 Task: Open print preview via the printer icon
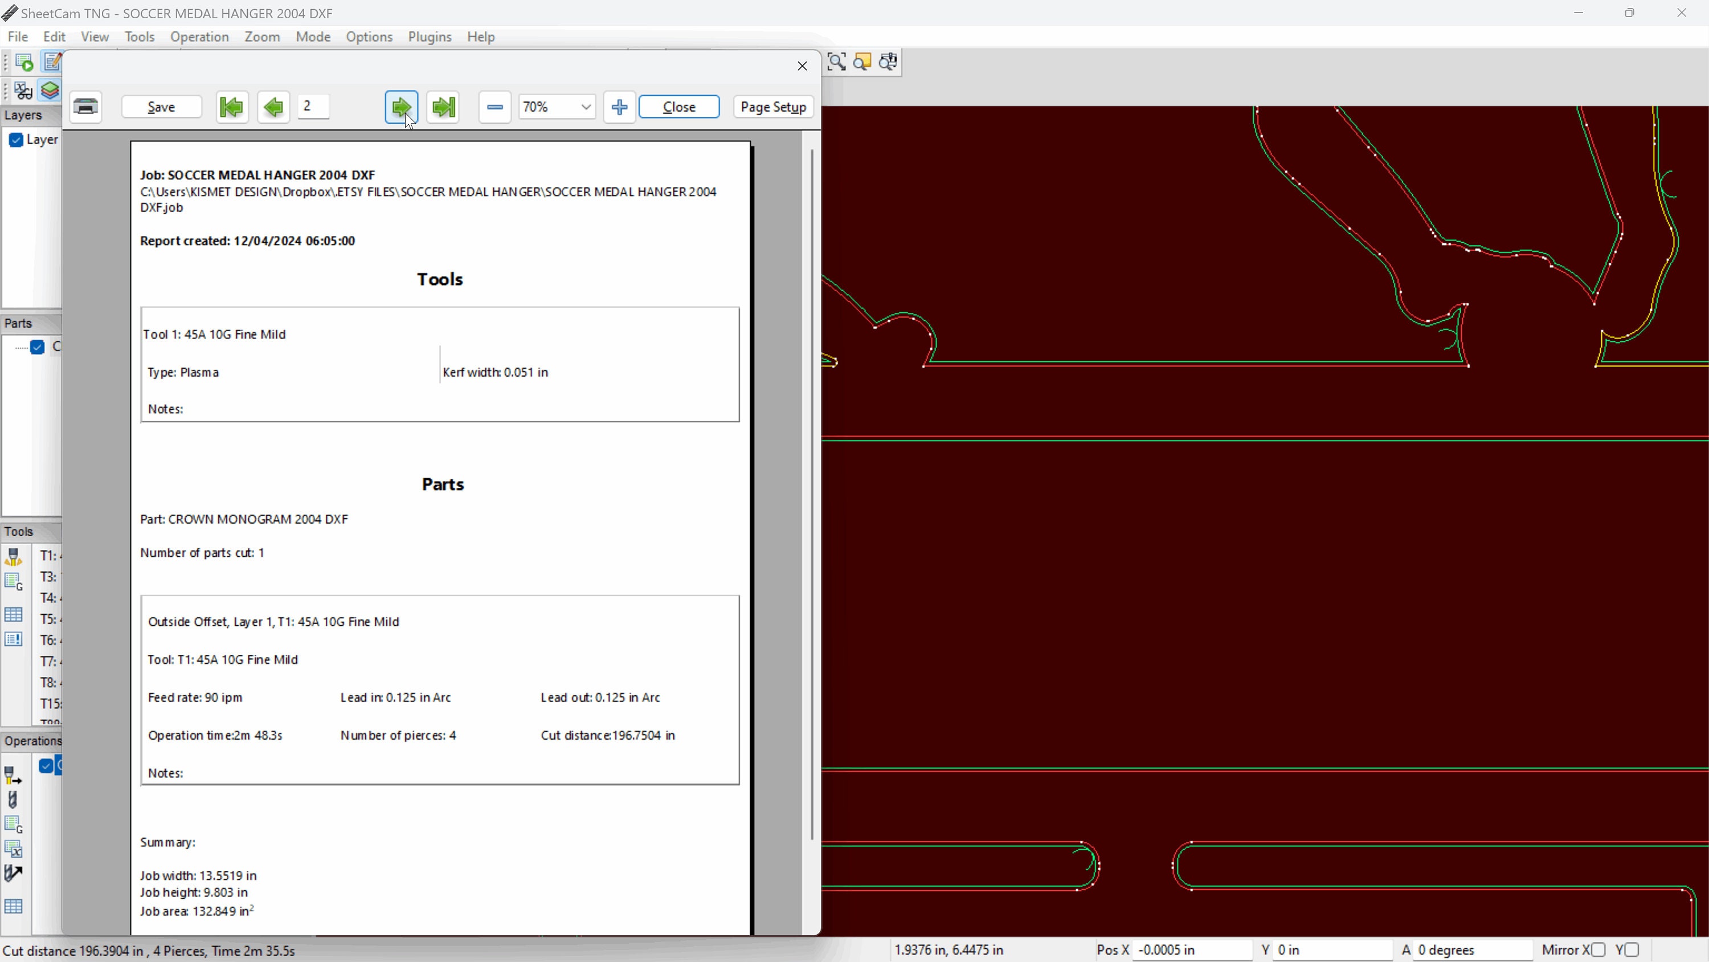[x=86, y=107]
